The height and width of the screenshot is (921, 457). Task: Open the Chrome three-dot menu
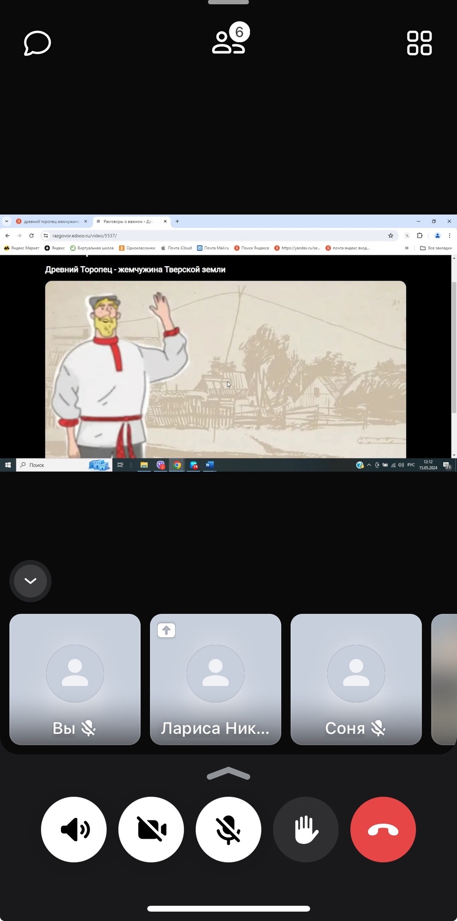point(449,235)
